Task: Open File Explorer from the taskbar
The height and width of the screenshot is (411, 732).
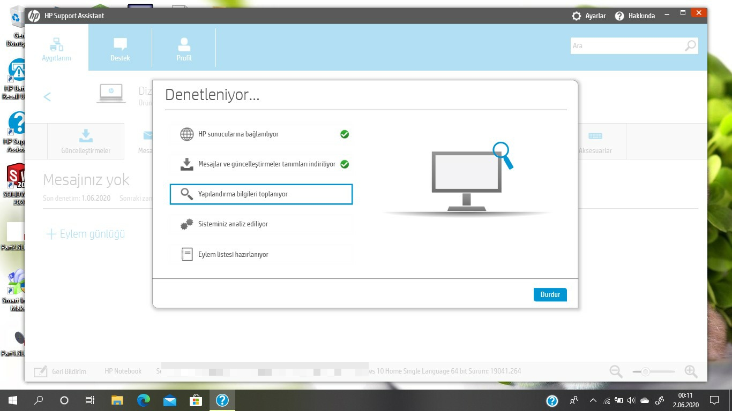Action: point(117,400)
